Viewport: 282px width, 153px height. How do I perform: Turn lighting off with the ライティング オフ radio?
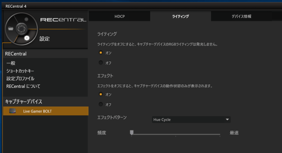(x=101, y=63)
